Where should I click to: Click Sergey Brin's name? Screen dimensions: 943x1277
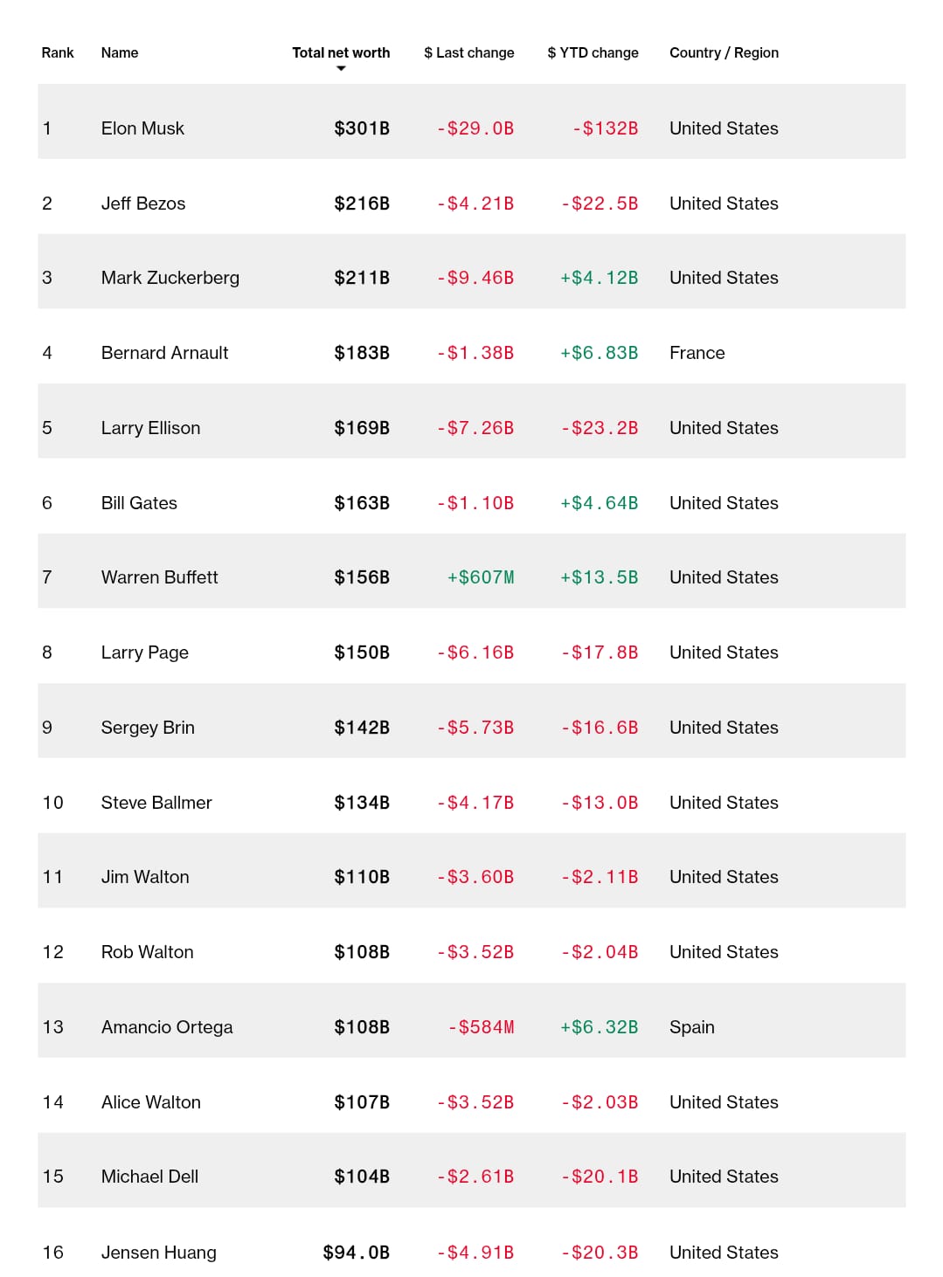point(148,728)
